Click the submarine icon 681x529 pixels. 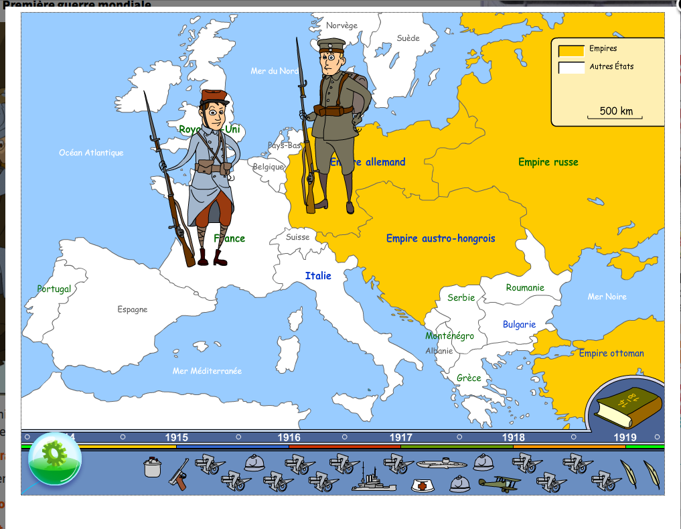tap(440, 463)
